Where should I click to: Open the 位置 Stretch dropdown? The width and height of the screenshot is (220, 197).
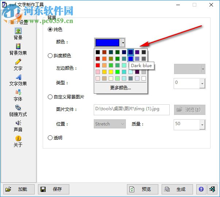pyautogui.click(x=110, y=124)
